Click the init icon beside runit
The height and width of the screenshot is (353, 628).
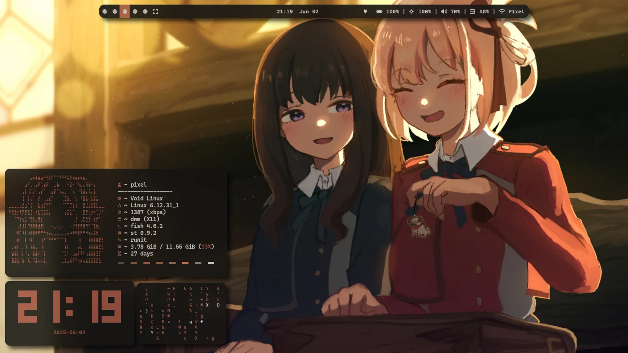click(x=120, y=240)
